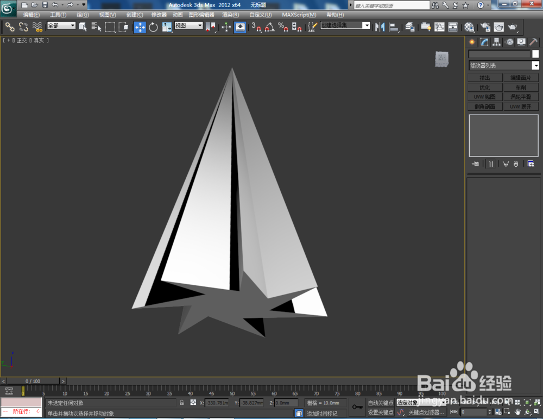Open the 组(G) menu

[x=83, y=15]
